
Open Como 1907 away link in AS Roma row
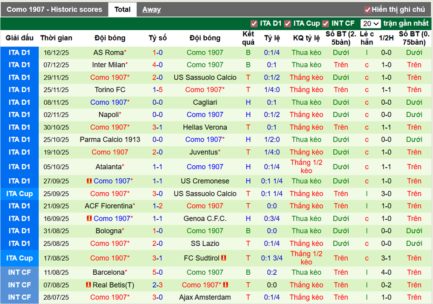[205, 53]
